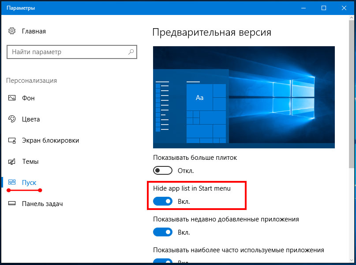The image size is (356, 265).
Task: Turn off Hide app list in Start menu
Action: (163, 201)
